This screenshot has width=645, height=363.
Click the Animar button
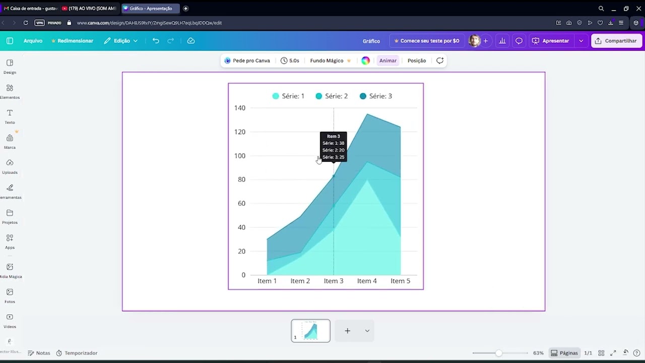point(388,60)
